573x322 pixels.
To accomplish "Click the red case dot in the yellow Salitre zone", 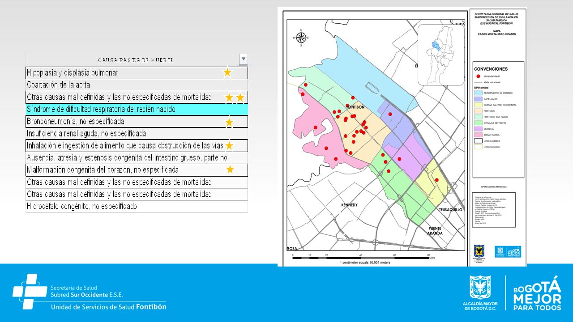I will (437, 180).
